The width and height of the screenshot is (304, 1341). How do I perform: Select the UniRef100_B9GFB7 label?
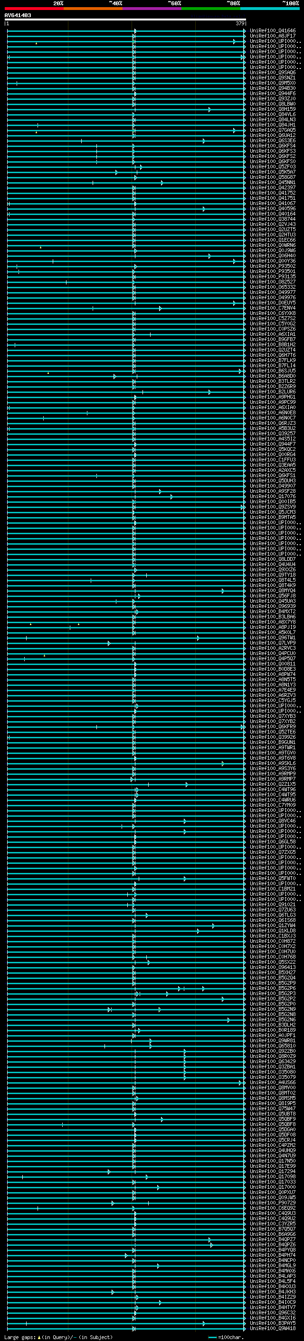tap(273, 340)
